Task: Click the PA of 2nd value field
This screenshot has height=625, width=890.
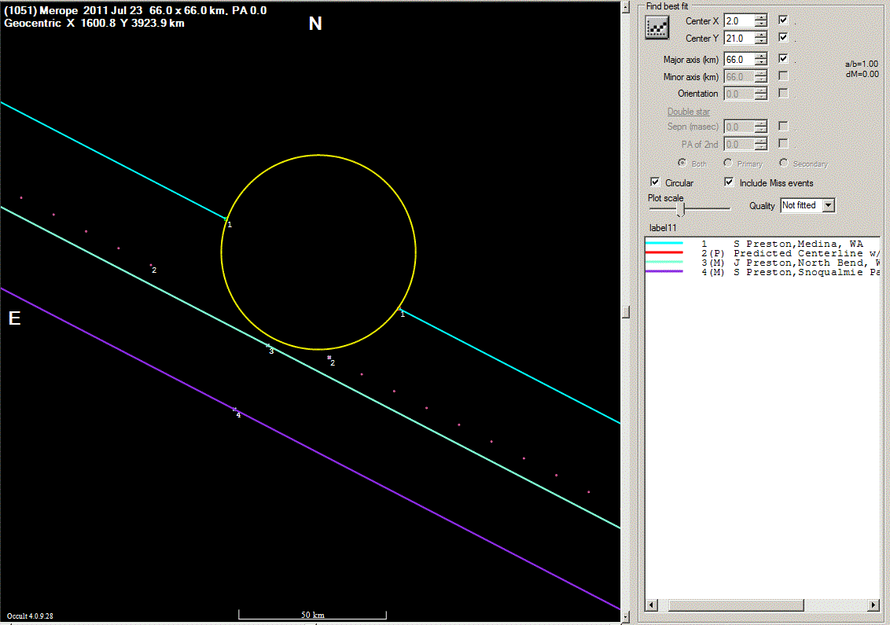Action: coord(739,144)
